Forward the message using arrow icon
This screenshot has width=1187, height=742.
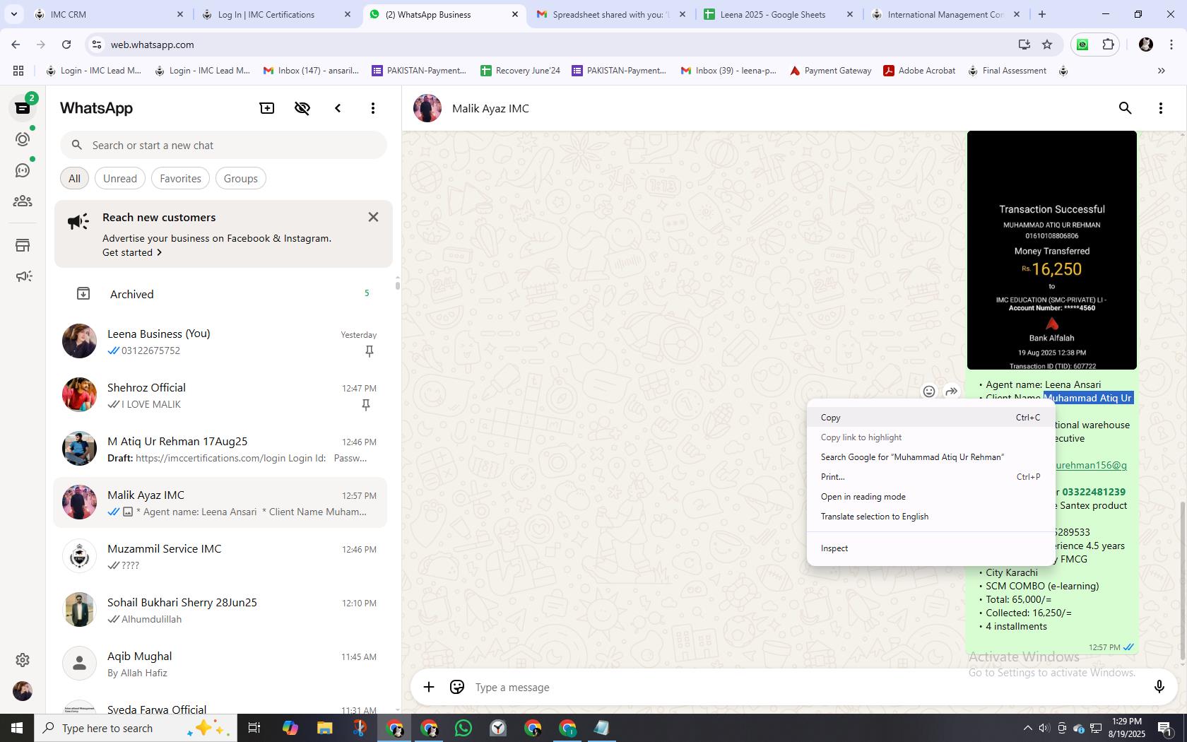[x=952, y=391]
